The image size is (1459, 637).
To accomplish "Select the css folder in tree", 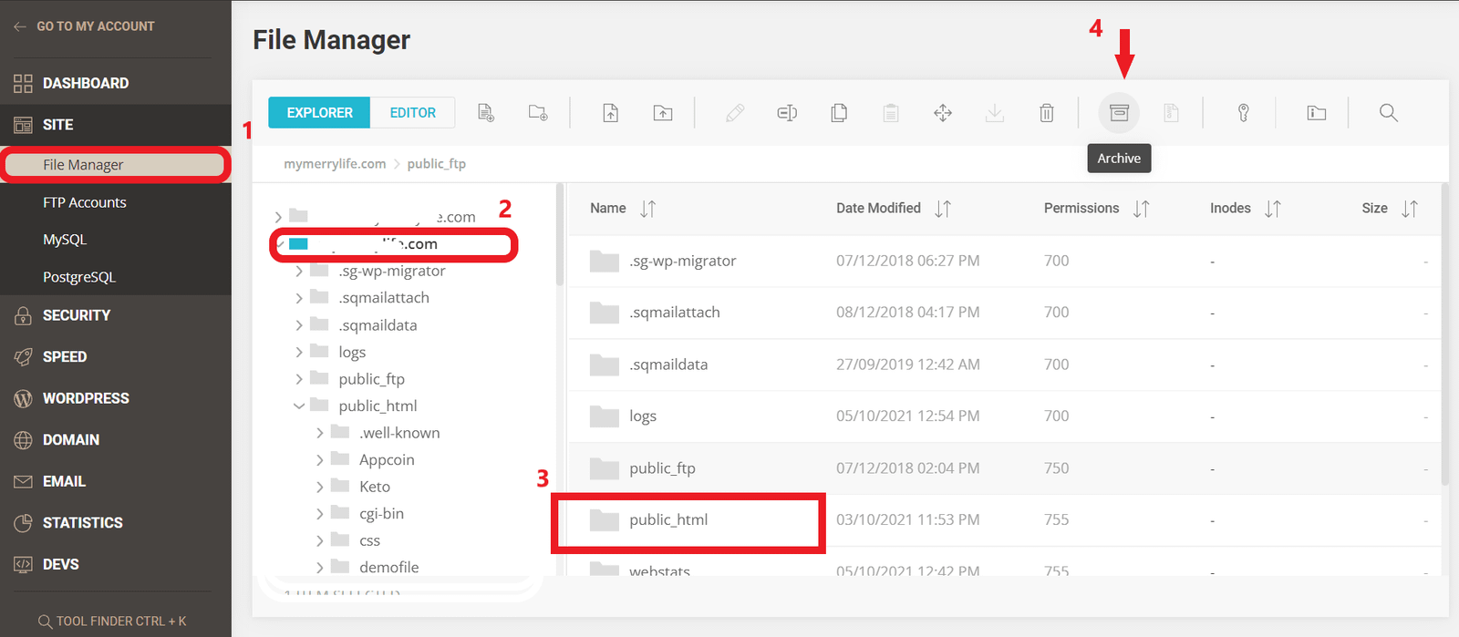I will [369, 540].
